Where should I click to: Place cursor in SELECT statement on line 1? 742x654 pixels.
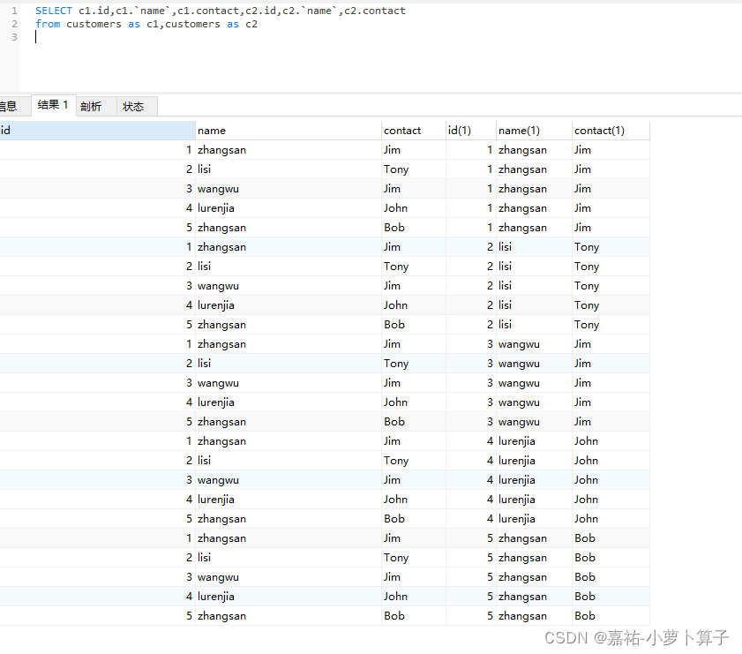point(220,11)
